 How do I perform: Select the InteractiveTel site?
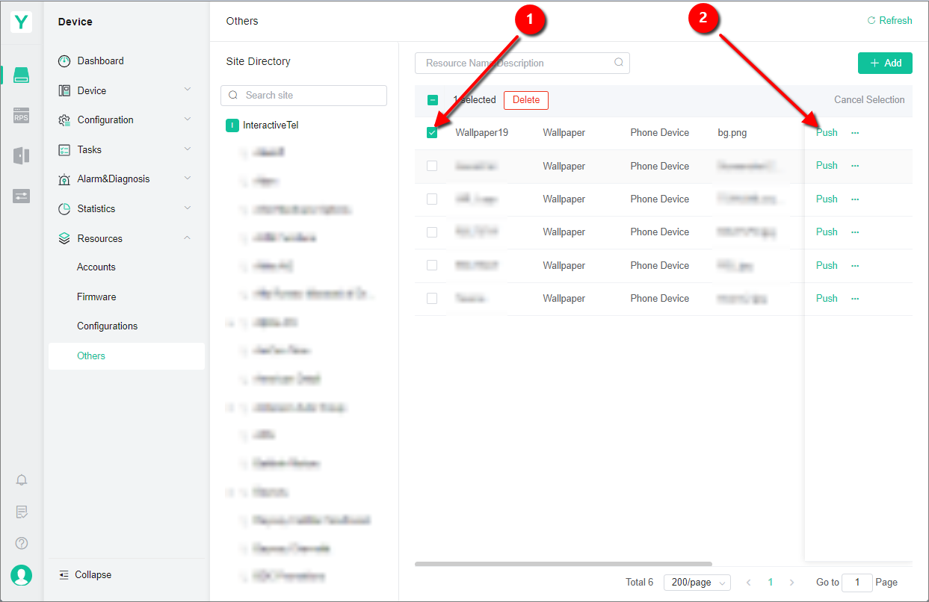[x=271, y=125]
